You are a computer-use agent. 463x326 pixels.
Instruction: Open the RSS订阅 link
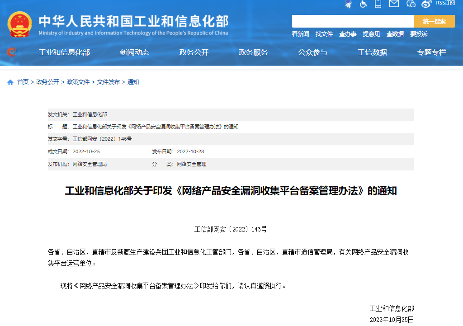(x=445, y=4)
